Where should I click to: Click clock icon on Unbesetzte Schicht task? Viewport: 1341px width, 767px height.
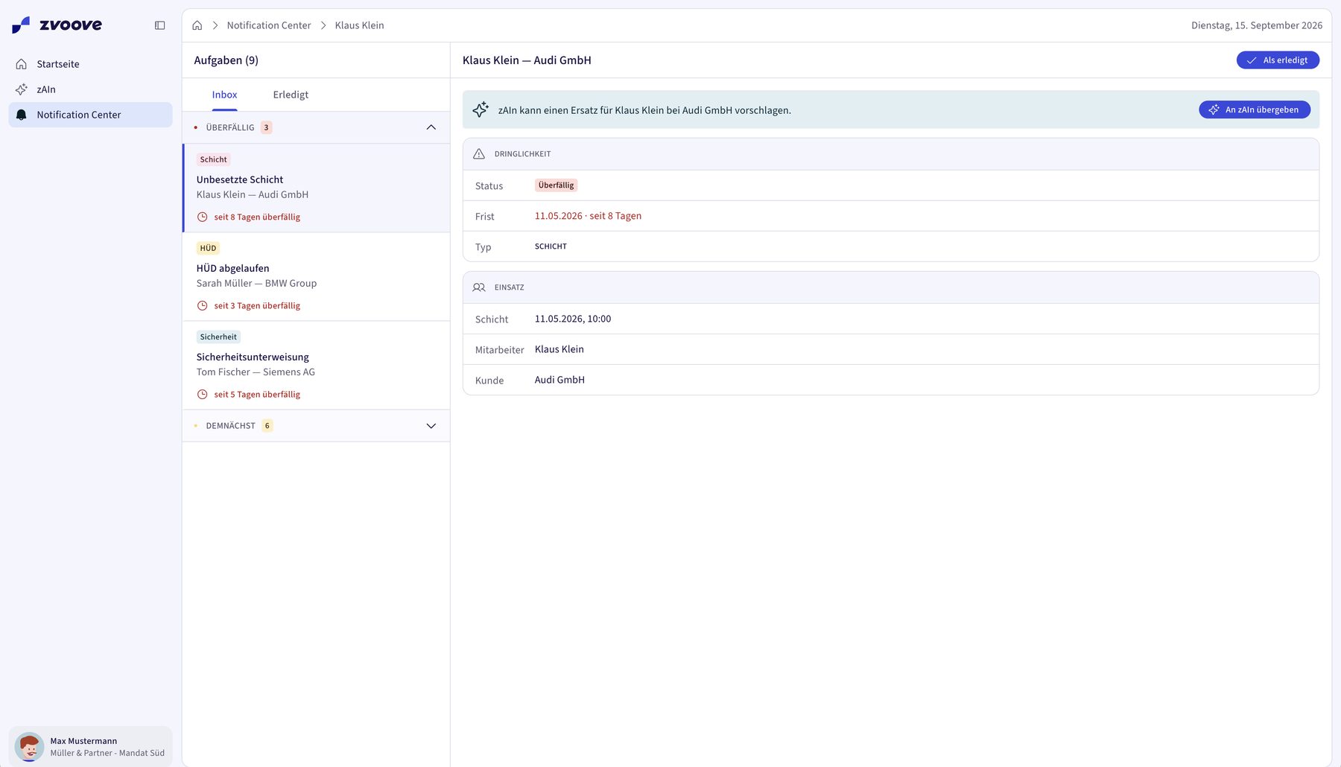click(202, 217)
